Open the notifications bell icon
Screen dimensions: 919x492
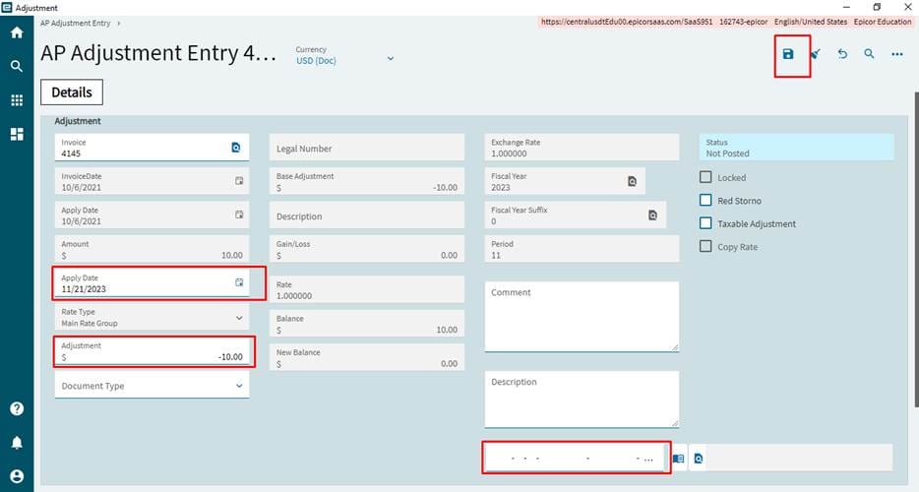point(17,442)
